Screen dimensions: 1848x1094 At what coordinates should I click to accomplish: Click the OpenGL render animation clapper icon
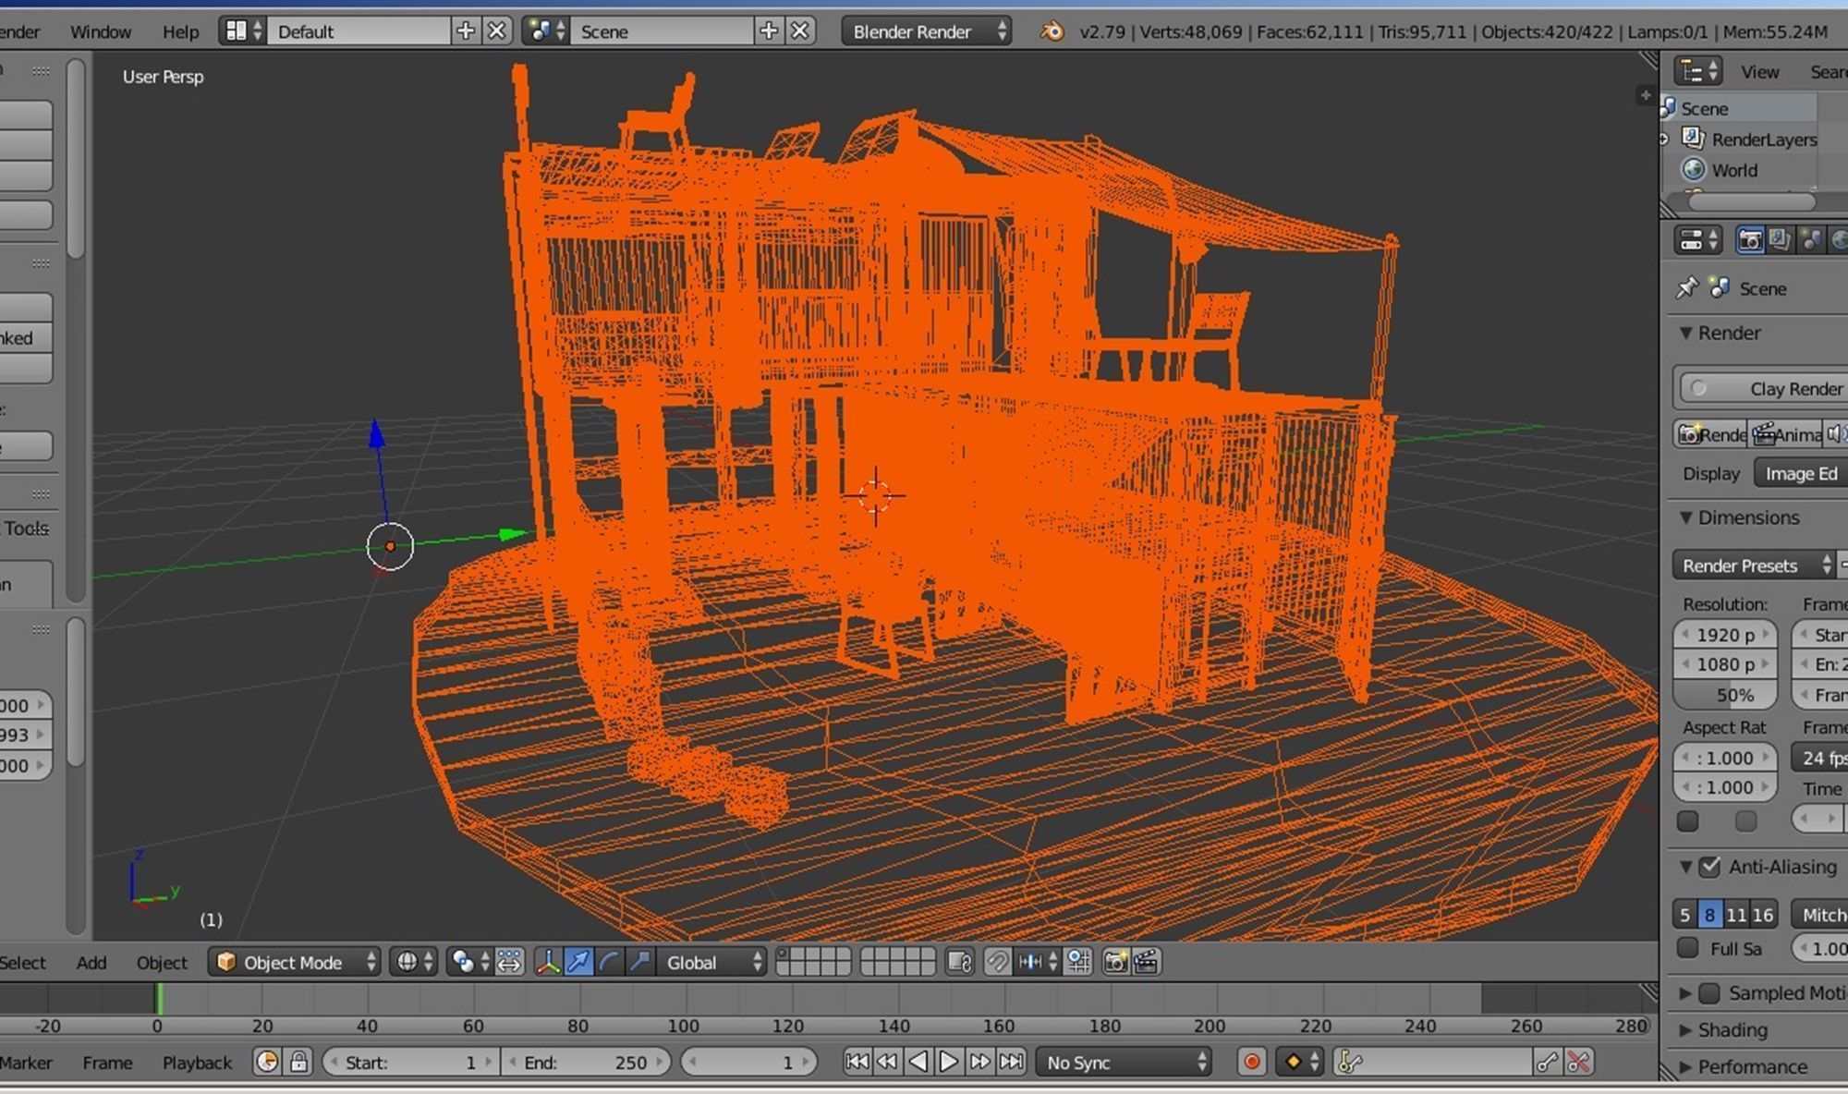[1146, 962]
